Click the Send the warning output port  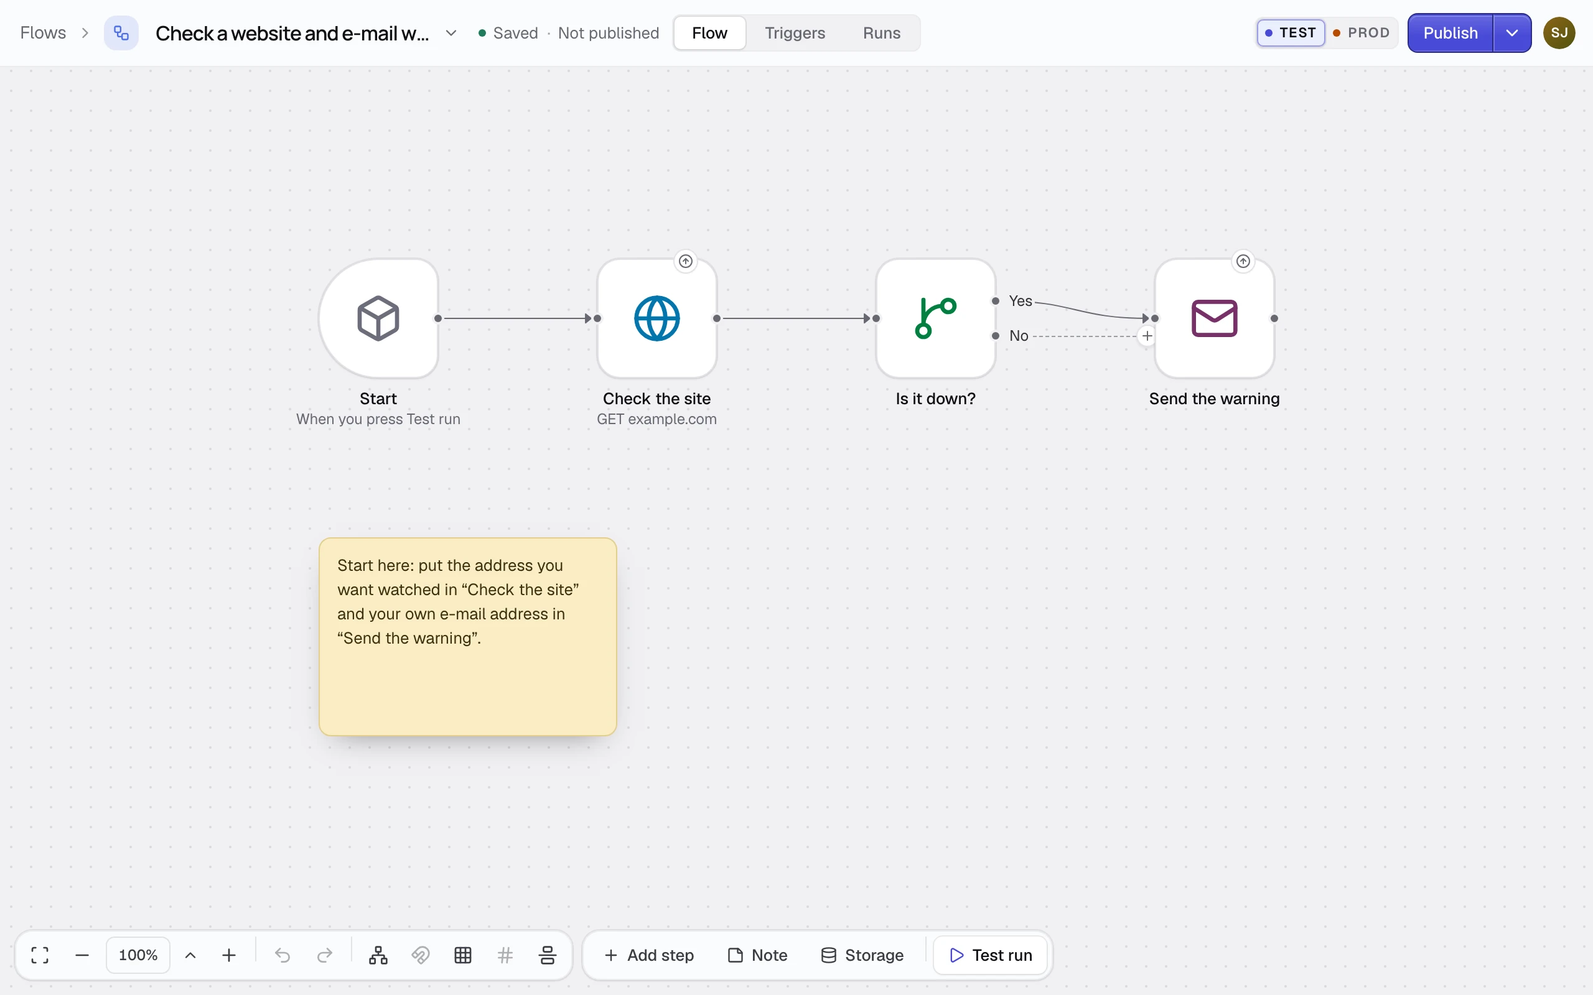pyautogui.click(x=1274, y=318)
